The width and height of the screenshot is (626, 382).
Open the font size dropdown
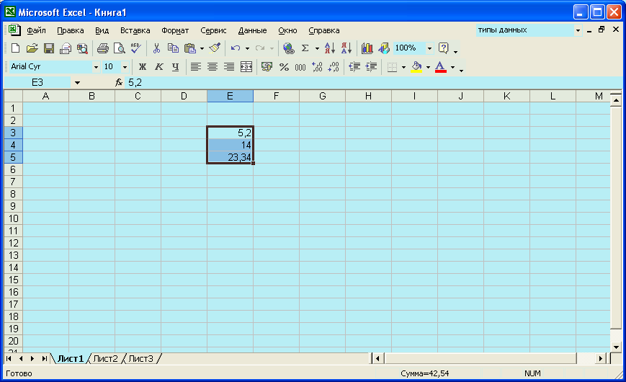tap(125, 67)
